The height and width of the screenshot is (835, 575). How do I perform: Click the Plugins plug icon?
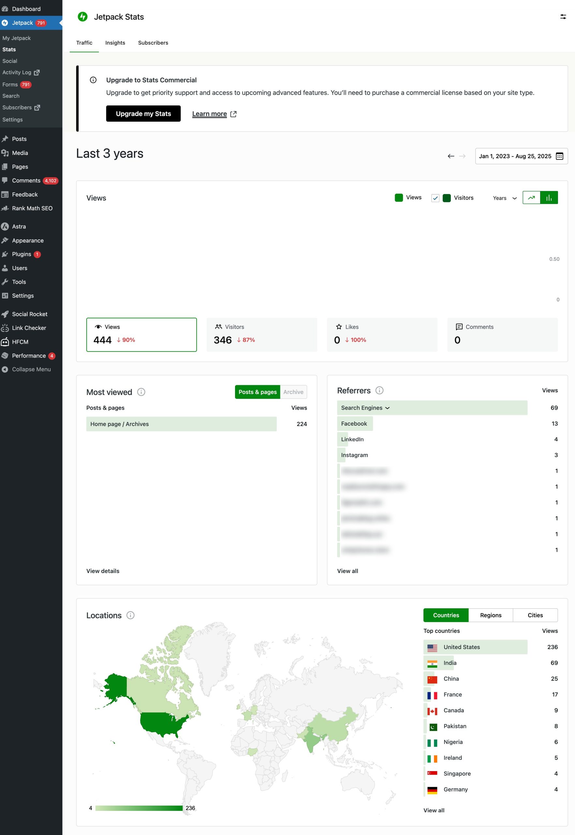point(5,254)
